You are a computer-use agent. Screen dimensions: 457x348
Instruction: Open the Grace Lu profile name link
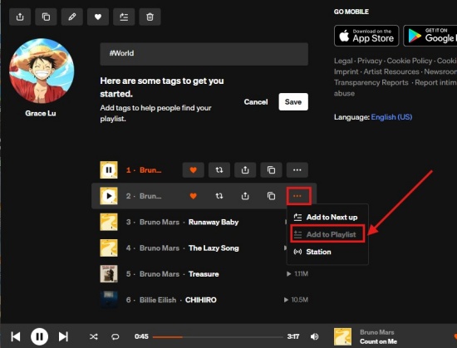click(x=41, y=113)
